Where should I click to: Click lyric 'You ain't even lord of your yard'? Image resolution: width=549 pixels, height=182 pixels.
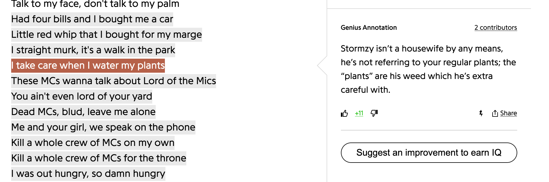[82, 96]
